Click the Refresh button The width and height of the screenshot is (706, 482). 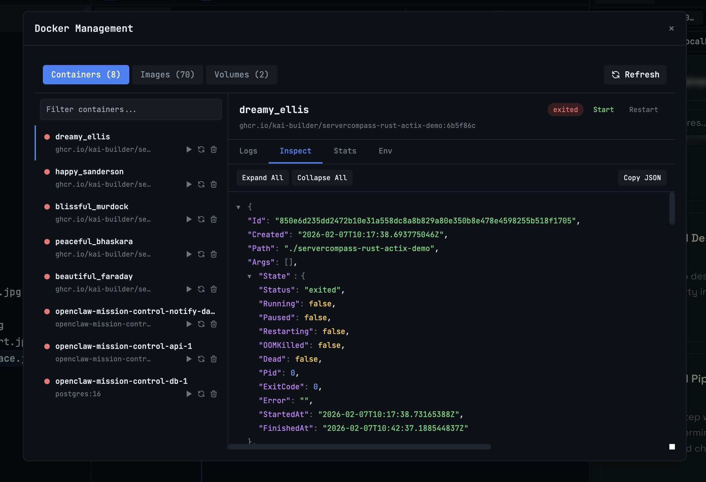pyautogui.click(x=635, y=74)
